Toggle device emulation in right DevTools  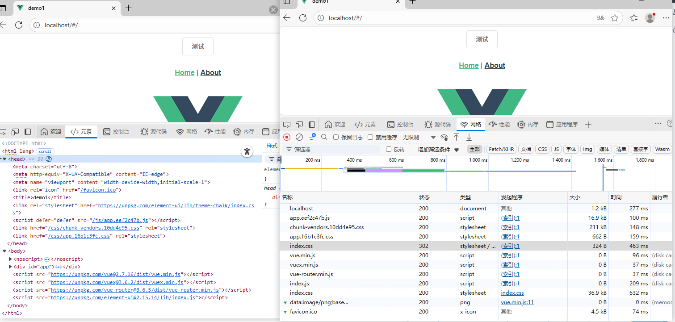click(300, 125)
